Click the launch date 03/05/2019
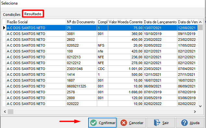Screen dimensions: 206x128 (x=160, y=98)
